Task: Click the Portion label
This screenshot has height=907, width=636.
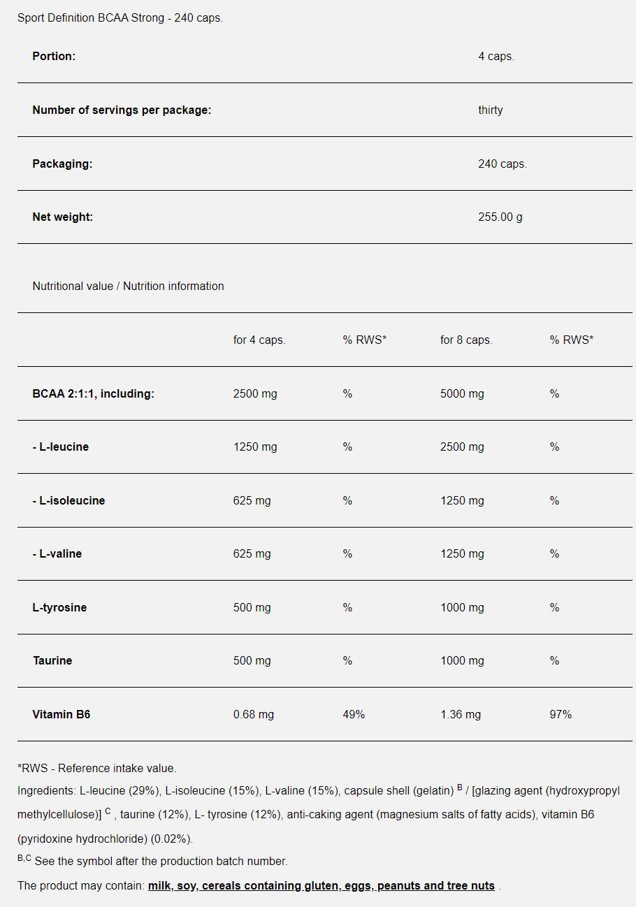Action: tap(54, 56)
